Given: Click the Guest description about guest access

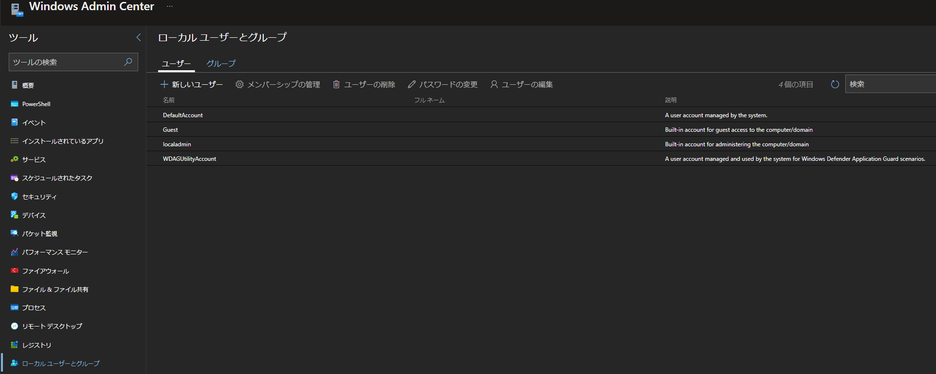Looking at the screenshot, I should point(739,130).
